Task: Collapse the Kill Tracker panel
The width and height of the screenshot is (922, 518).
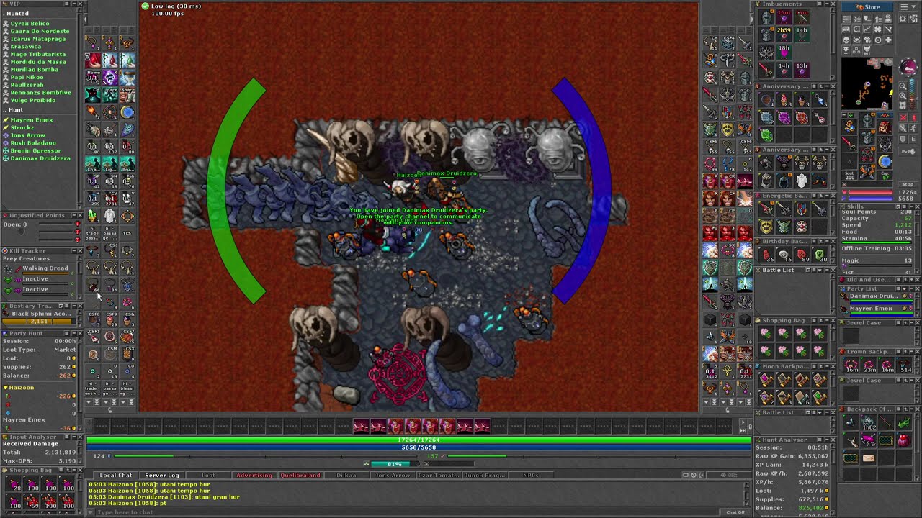Action: pos(74,251)
